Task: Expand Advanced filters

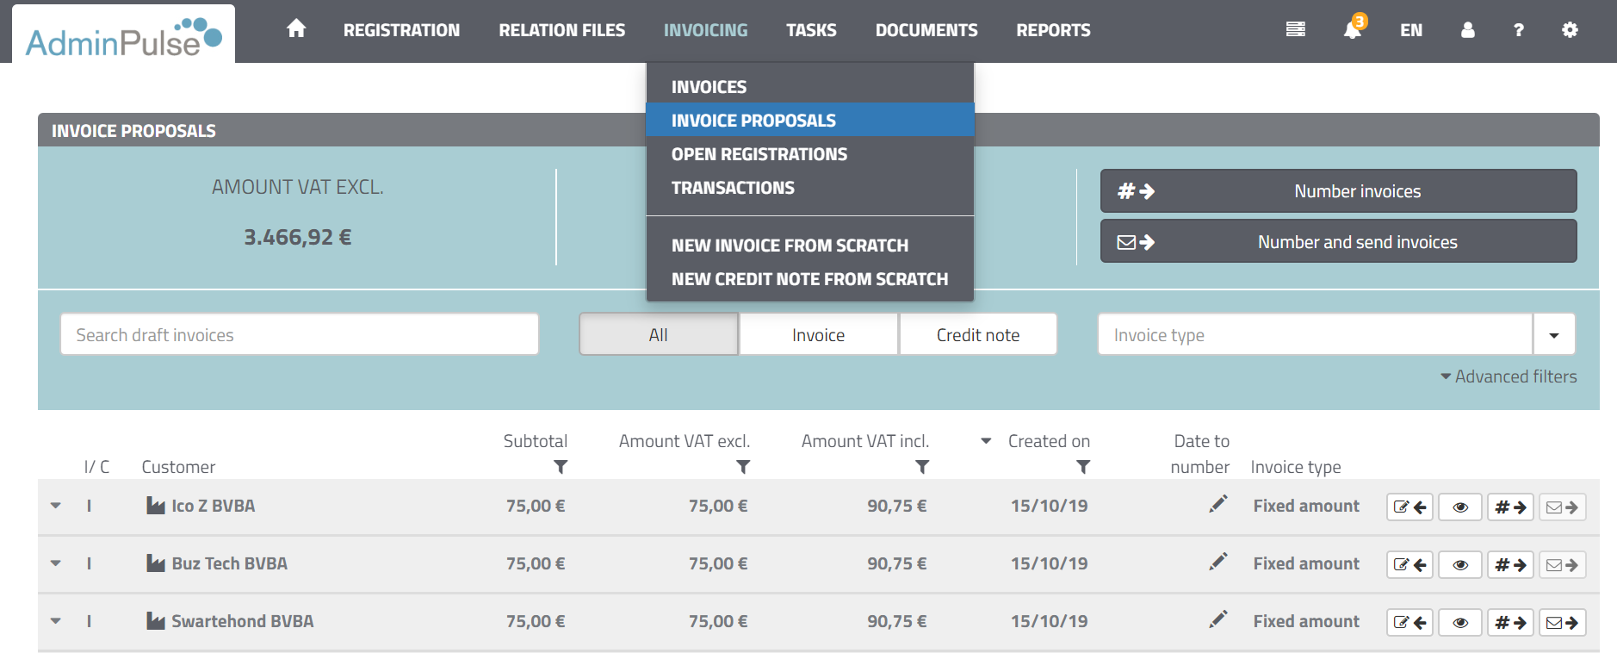Action: tap(1509, 376)
